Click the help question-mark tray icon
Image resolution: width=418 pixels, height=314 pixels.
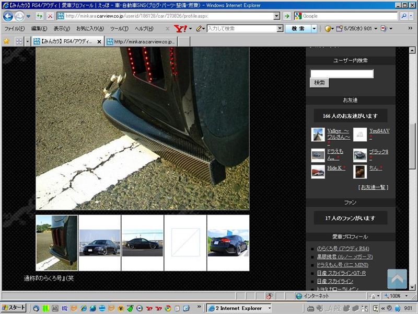(375, 308)
